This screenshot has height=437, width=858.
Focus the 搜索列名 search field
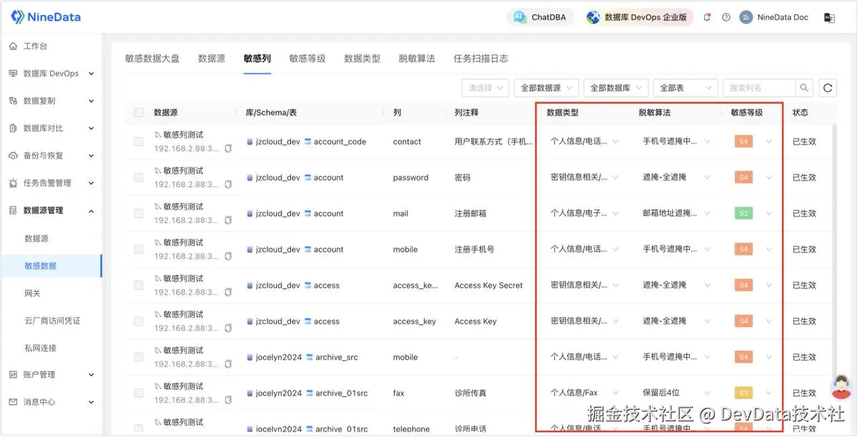(759, 88)
